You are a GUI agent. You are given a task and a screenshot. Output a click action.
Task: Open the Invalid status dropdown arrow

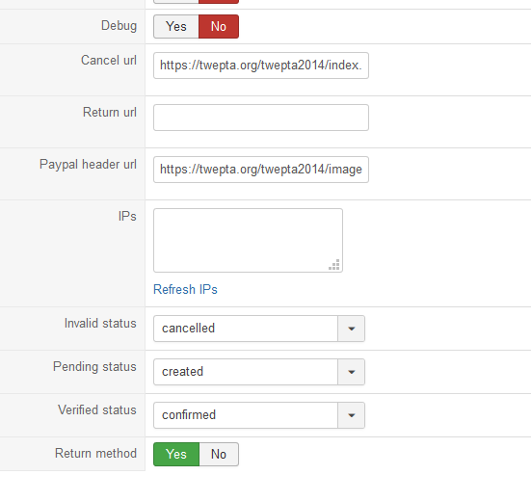click(x=351, y=329)
